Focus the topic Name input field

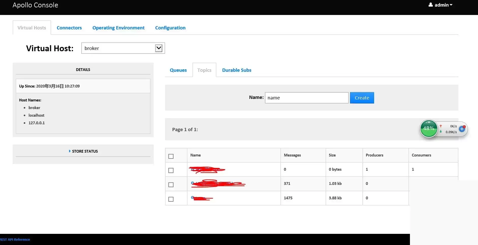(307, 98)
